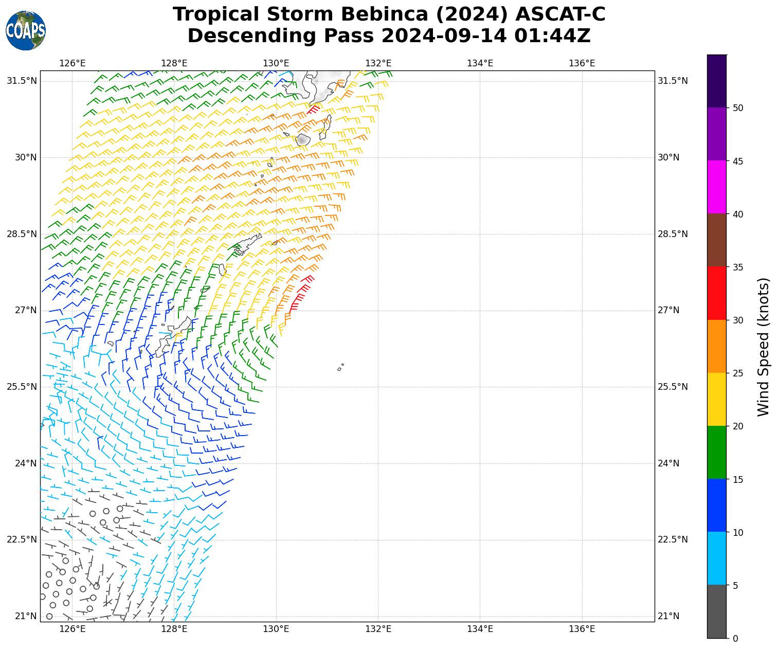
Task: Pick the cyan 5-10 knot colorbar band
Action: [716, 558]
